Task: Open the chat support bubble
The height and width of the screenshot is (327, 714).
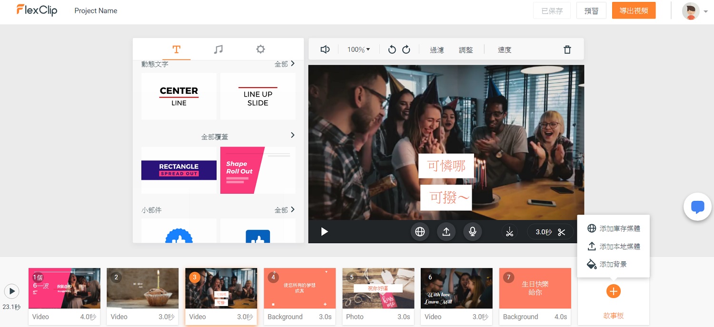Action: point(697,207)
